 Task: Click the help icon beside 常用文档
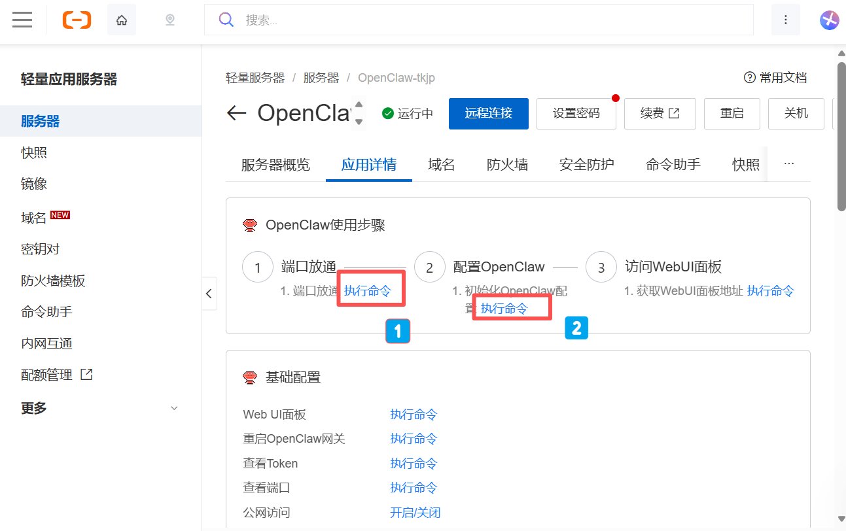click(750, 78)
